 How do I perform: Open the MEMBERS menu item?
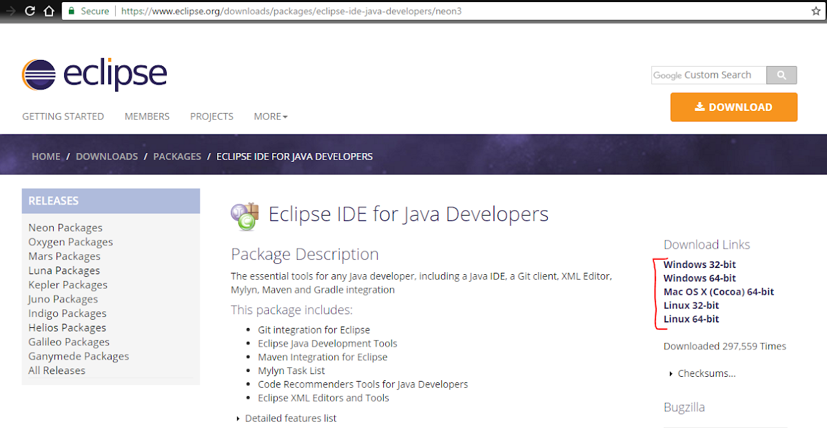point(147,116)
